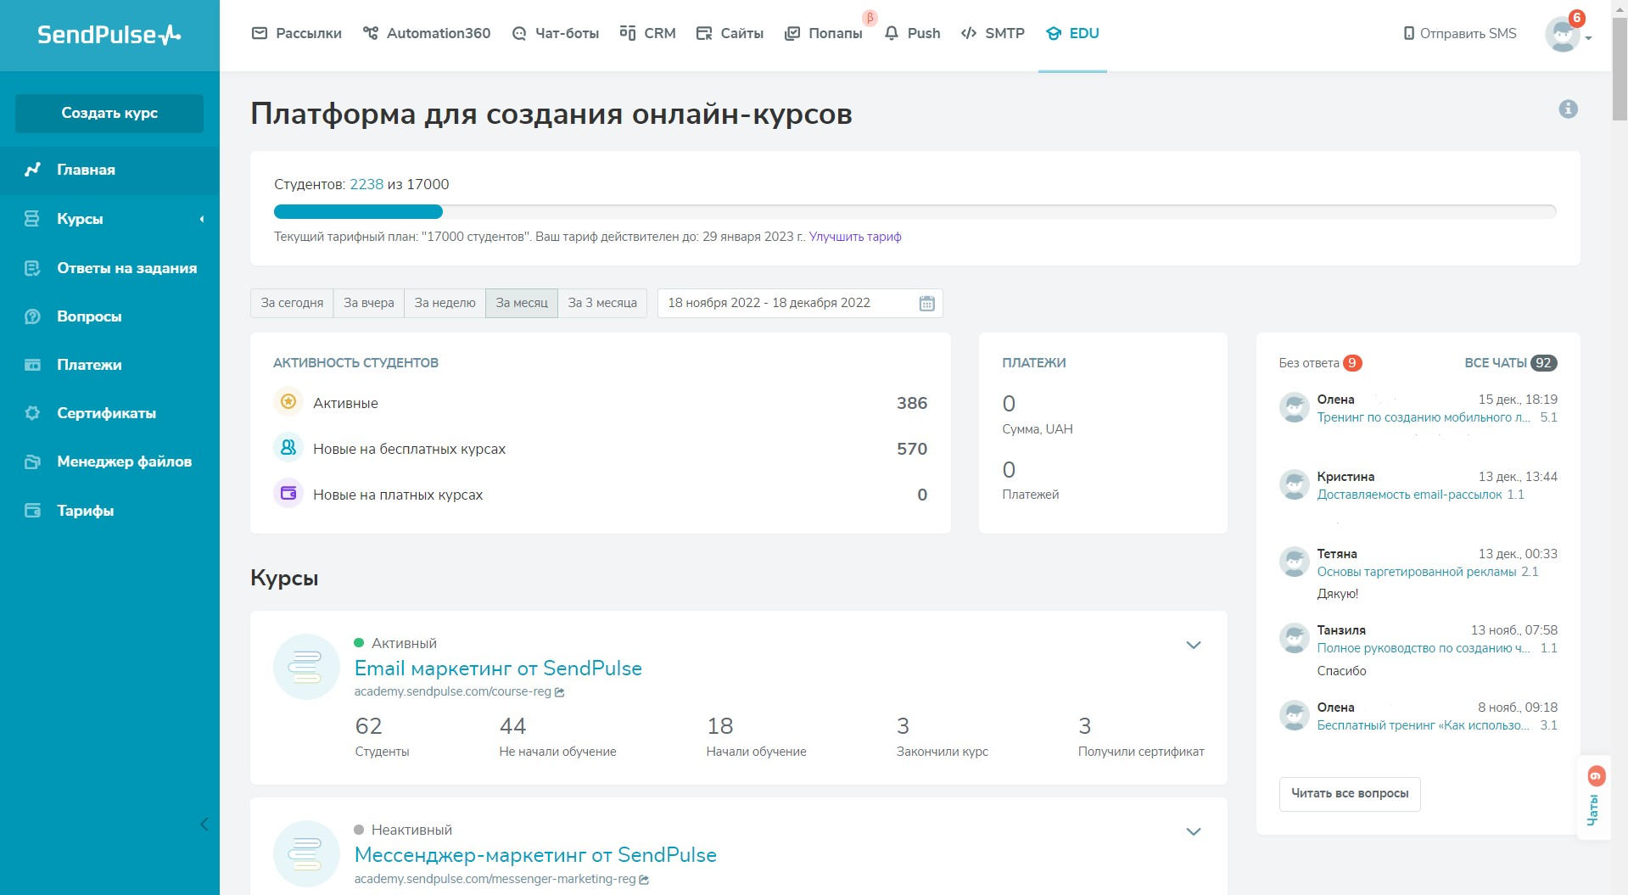Click the Создать курс button

tap(109, 113)
